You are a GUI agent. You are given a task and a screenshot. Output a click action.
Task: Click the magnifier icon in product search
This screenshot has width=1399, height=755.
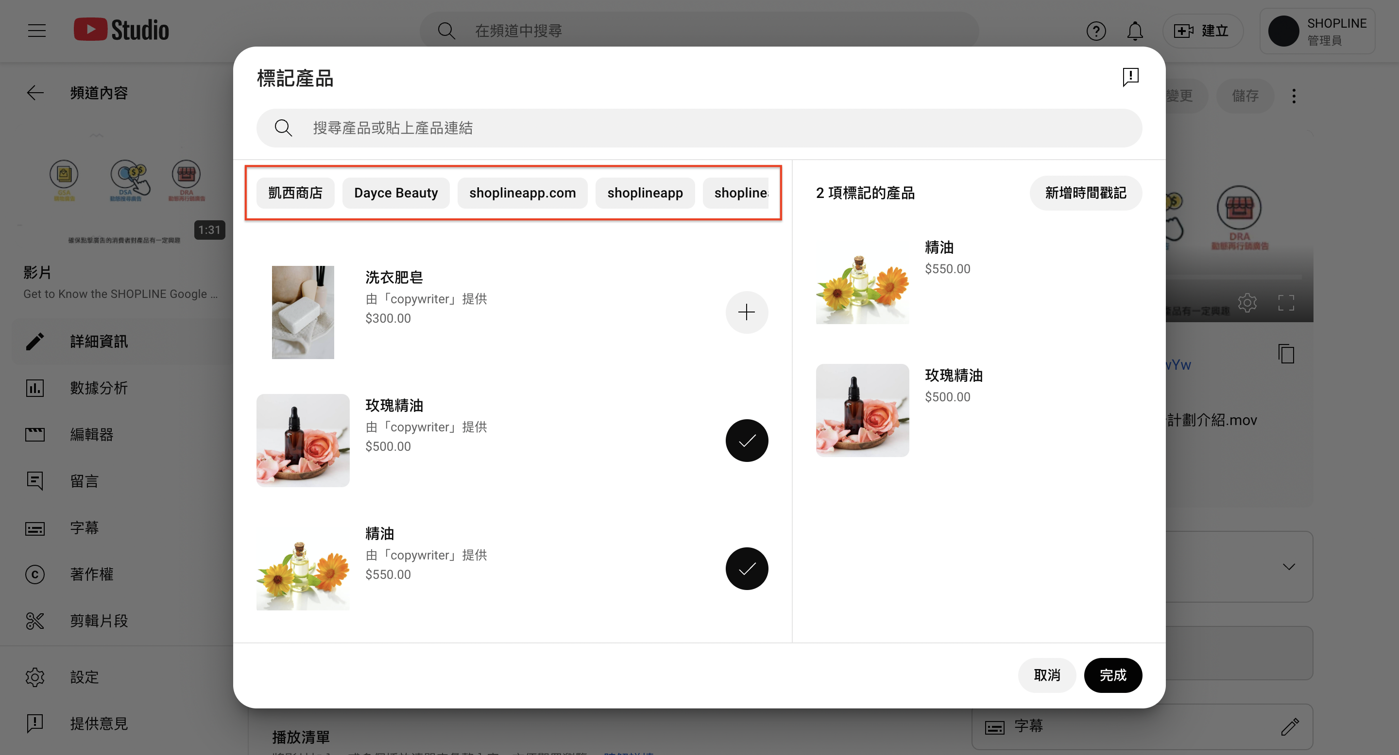pyautogui.click(x=284, y=128)
